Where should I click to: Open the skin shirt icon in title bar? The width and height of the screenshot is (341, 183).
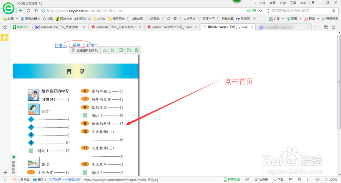click(313, 2)
